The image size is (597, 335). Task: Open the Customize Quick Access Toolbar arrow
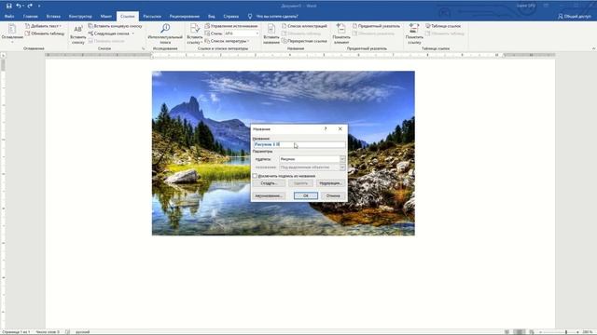pos(39,7)
